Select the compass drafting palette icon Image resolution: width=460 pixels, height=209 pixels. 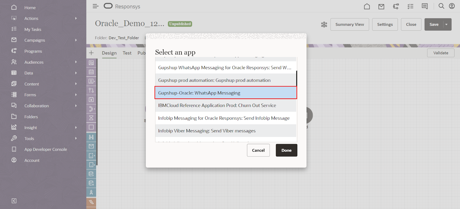click(x=91, y=192)
